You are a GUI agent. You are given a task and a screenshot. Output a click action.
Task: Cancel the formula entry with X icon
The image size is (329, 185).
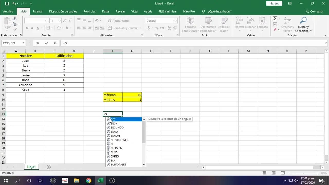[38, 43]
